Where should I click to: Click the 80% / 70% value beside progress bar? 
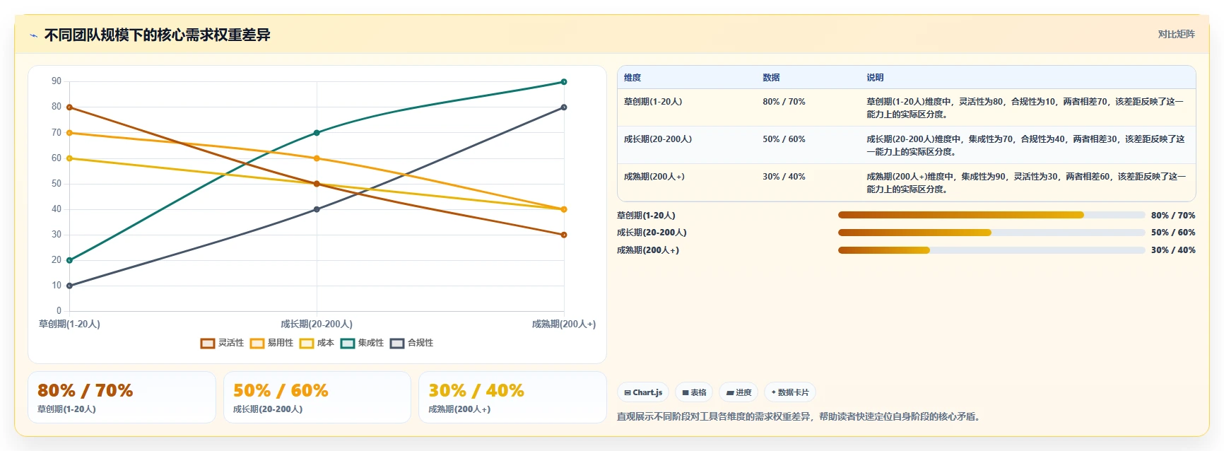1173,215
